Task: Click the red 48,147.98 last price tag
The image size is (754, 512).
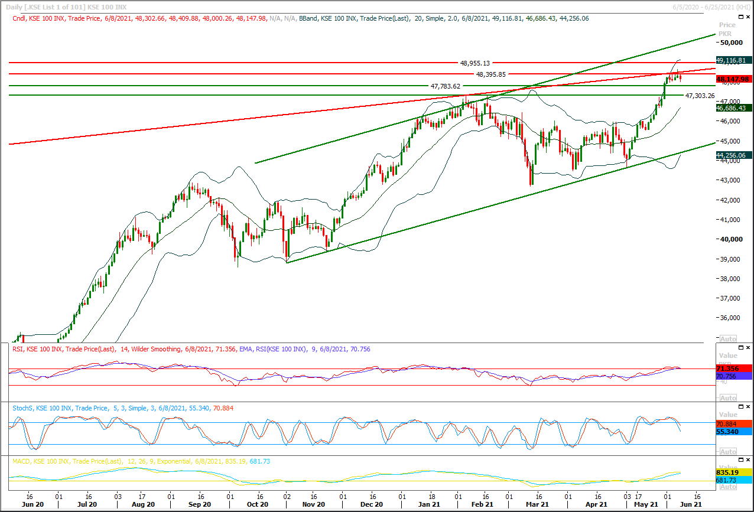Action: [733, 79]
